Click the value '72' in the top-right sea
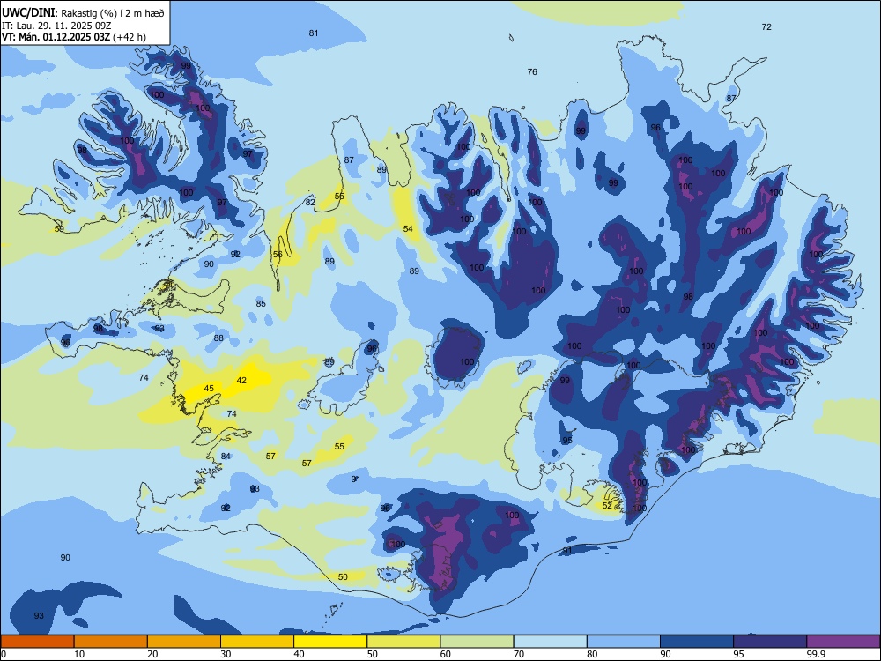 pos(766,27)
